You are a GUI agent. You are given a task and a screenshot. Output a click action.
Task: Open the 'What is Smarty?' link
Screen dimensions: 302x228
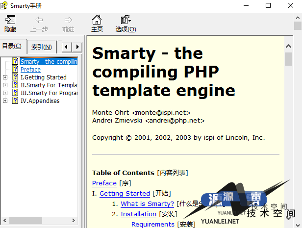point(148,204)
